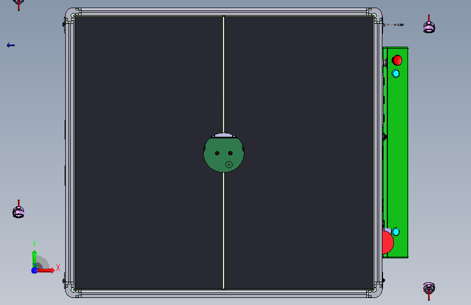Select the small blue bolt at left
Viewport: 471px width, 305px height.
tap(11, 46)
